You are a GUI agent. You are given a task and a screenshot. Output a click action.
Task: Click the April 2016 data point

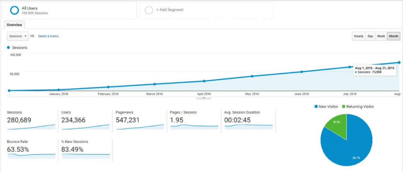pos(204,81)
